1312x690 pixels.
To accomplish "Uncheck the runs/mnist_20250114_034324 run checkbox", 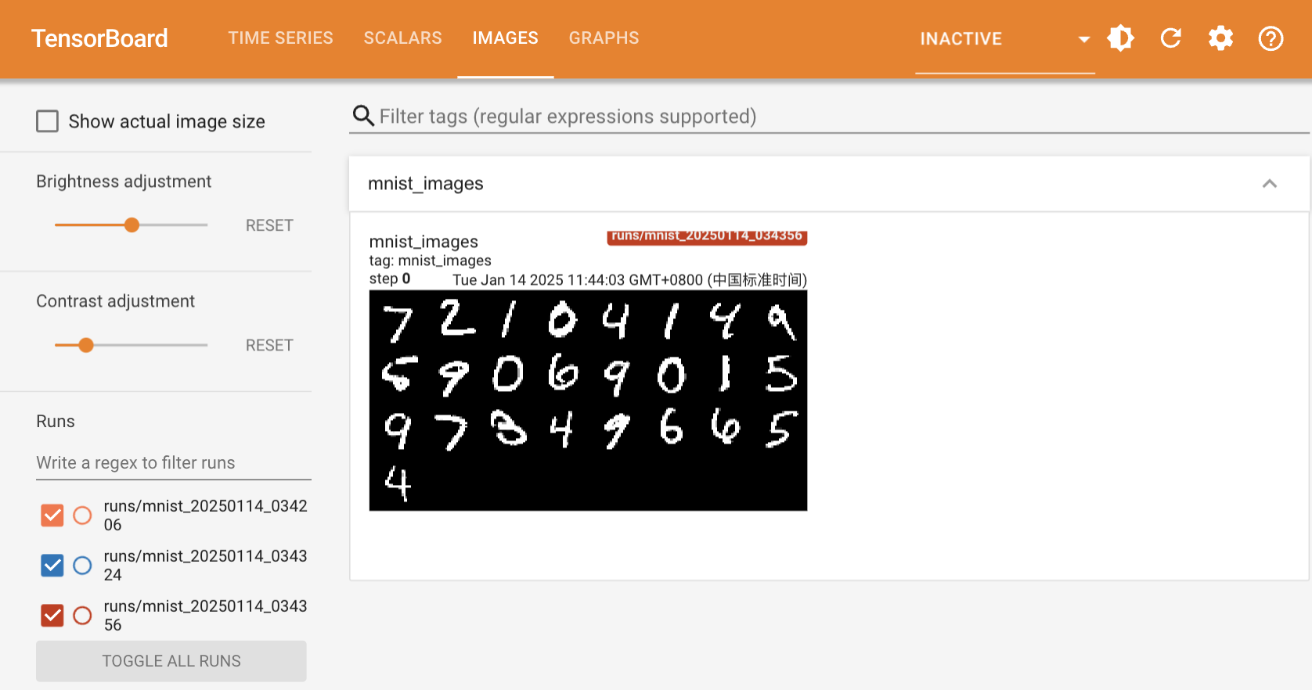I will tap(52, 566).
